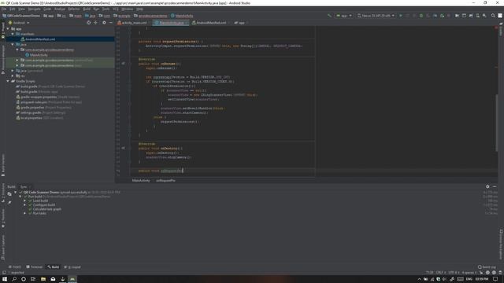504x283 pixels.
Task: Open the File menu
Action: [4, 9]
